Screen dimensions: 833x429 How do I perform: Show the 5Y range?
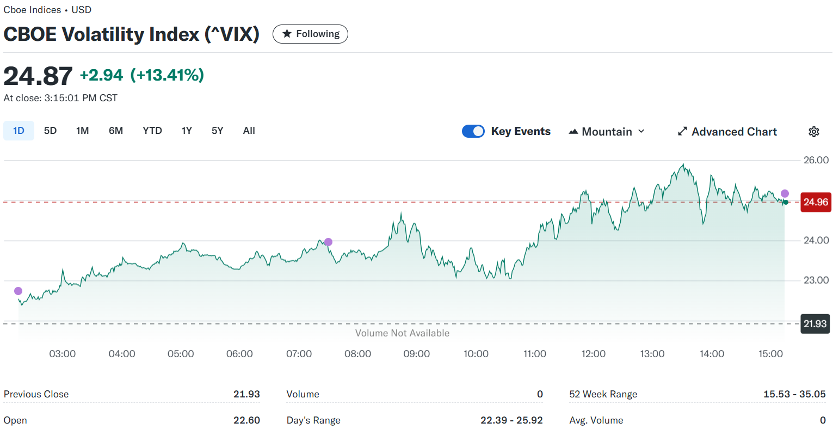[218, 131]
